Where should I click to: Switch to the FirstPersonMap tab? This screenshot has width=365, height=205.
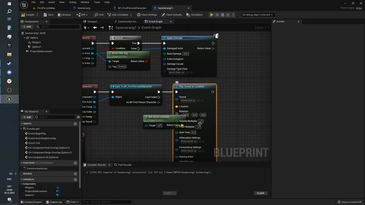coord(46,8)
